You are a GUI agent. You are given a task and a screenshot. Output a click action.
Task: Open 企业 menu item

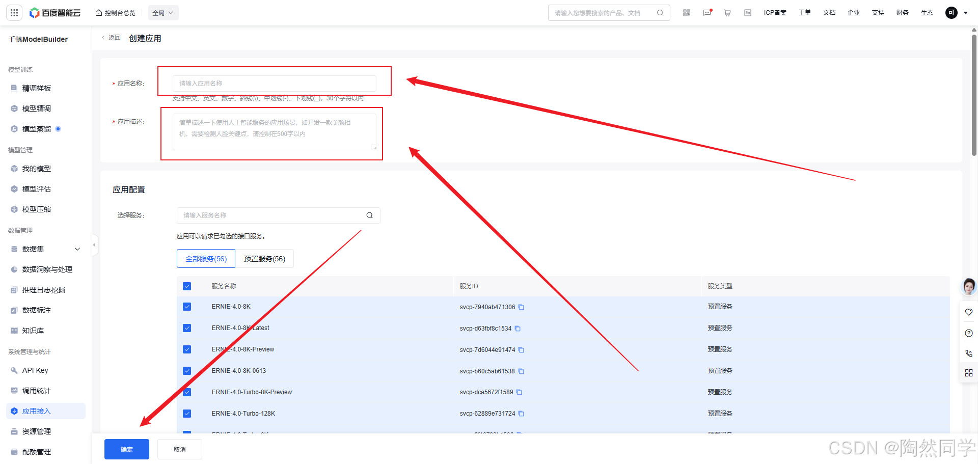(854, 13)
